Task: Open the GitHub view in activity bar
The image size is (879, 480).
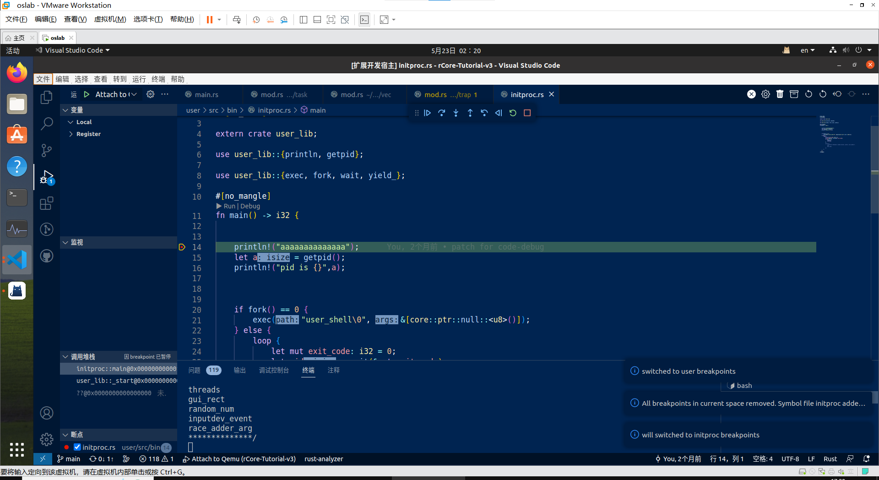Action: coord(46,256)
